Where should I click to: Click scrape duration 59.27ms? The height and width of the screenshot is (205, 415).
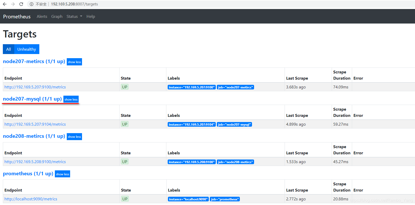[x=341, y=124]
